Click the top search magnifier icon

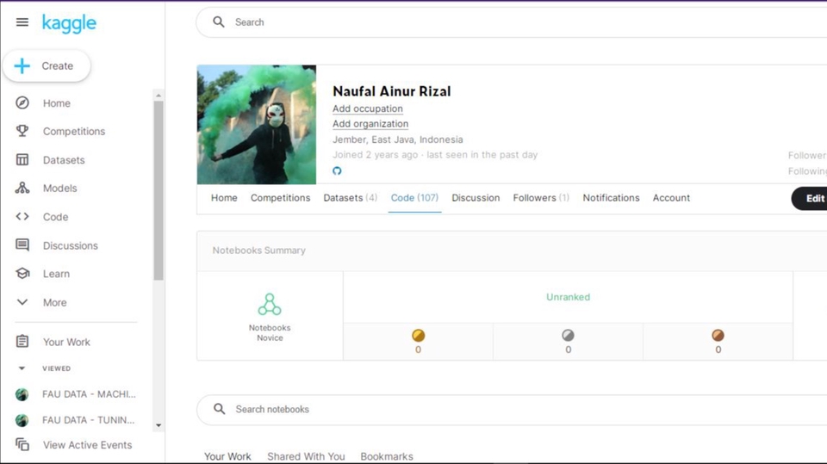218,22
